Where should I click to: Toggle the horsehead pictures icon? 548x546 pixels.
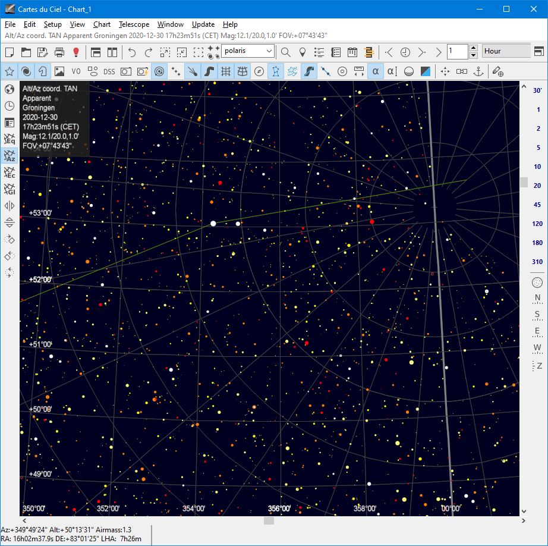(x=43, y=72)
